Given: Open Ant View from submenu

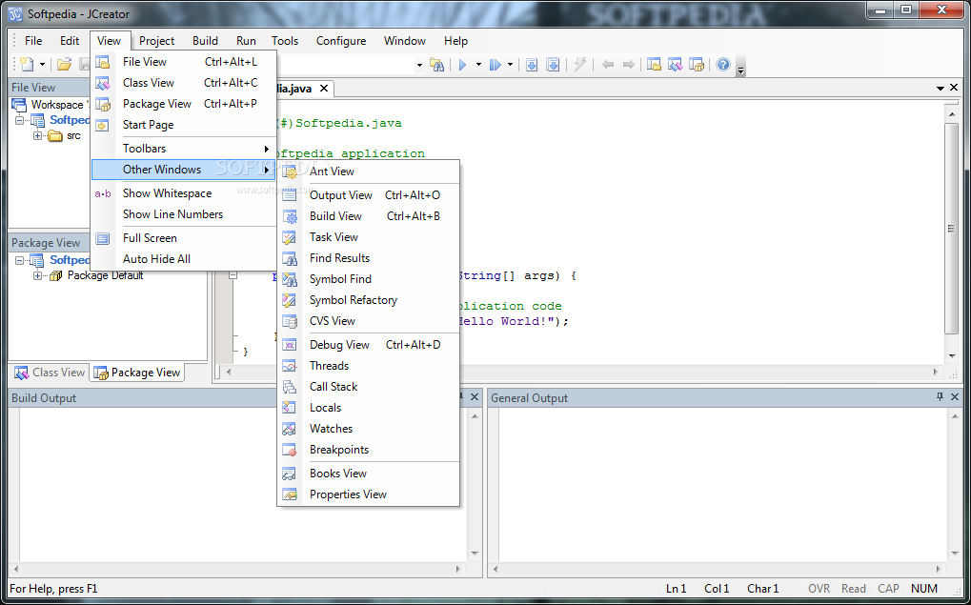Looking at the screenshot, I should [369, 171].
